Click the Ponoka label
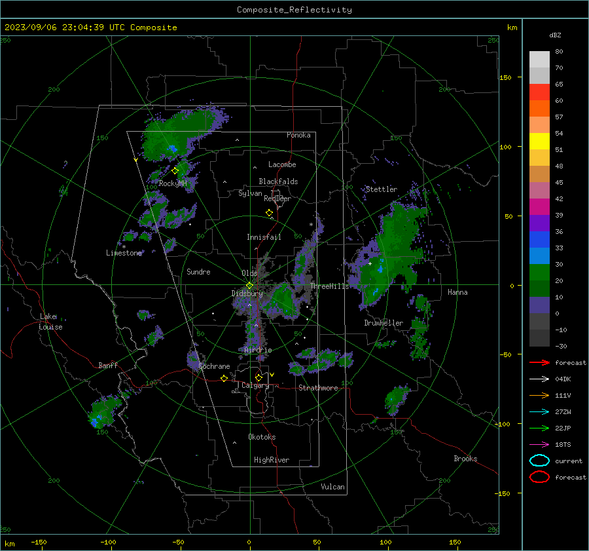This screenshot has width=589, height=551. [298, 135]
